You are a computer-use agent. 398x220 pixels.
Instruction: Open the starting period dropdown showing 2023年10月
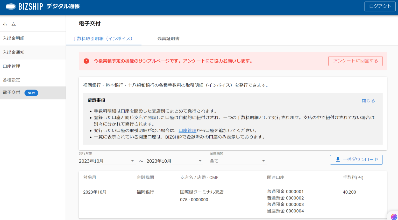[x=107, y=161]
